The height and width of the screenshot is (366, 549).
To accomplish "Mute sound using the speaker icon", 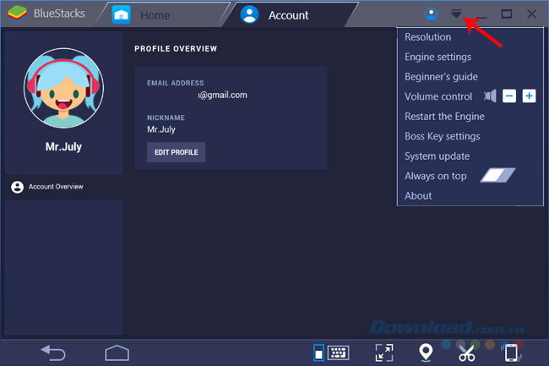I will 490,96.
